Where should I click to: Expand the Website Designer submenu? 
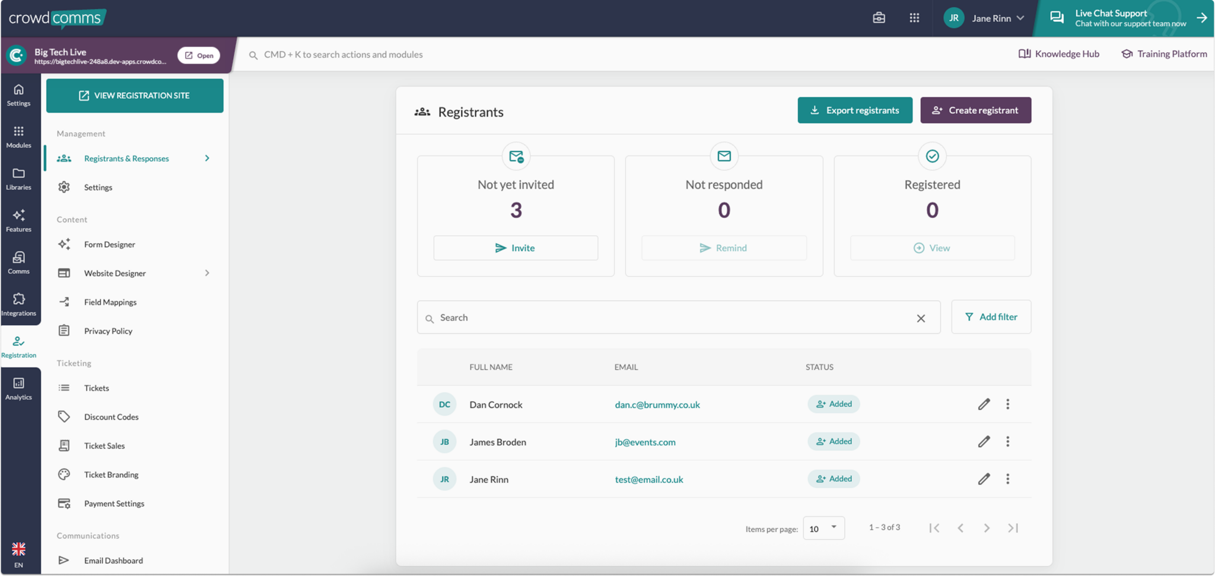(x=207, y=273)
